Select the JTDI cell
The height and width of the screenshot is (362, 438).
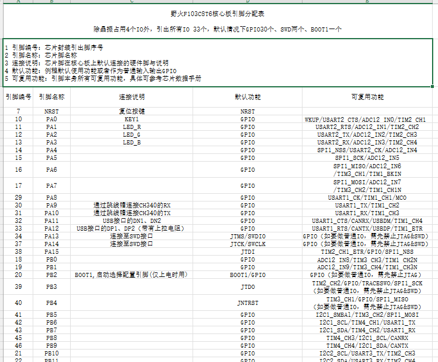pyautogui.click(x=247, y=251)
